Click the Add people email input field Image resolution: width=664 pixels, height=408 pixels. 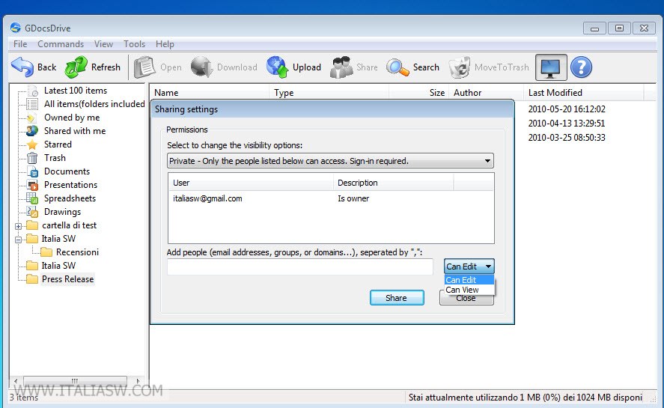coord(300,267)
